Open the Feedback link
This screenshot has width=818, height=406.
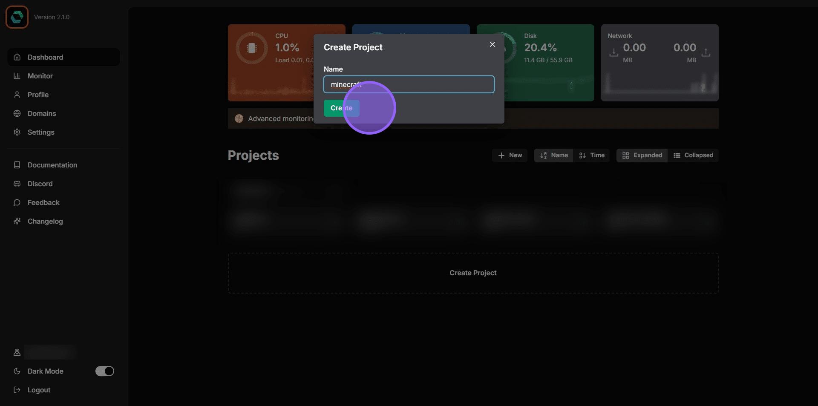(63, 202)
